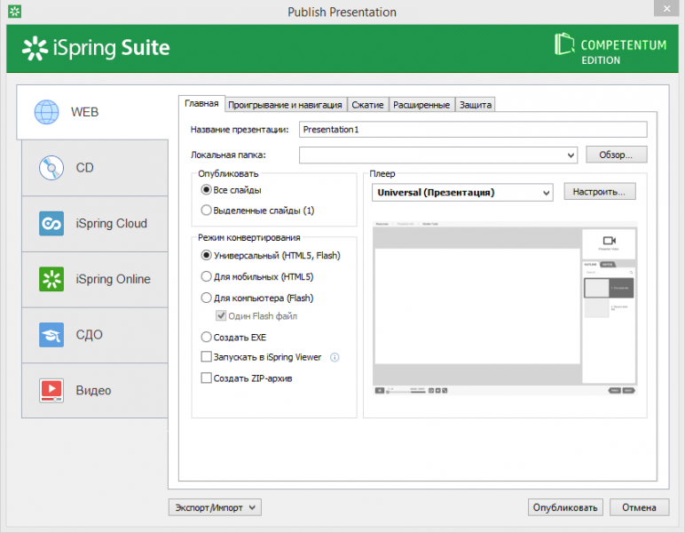
Task: Open the iSpring Cloud icon
Action: (x=51, y=223)
